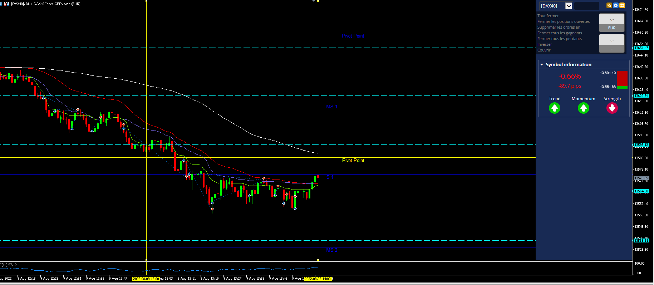Open the blue gear settings icon
Image resolution: width=654 pixels, height=285 pixels.
pyautogui.click(x=616, y=5)
